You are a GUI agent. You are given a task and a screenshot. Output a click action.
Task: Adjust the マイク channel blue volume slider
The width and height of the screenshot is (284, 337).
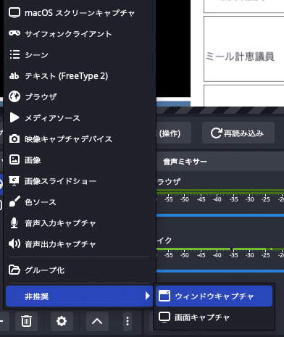click(220, 271)
